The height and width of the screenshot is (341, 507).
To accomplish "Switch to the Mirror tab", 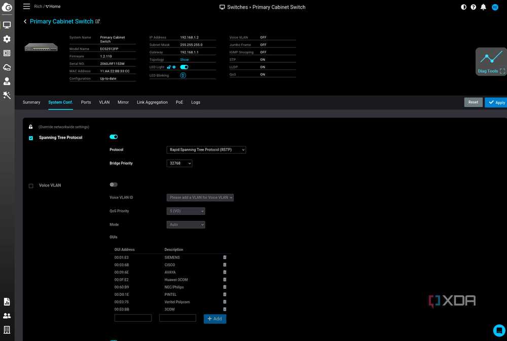I will click(123, 102).
